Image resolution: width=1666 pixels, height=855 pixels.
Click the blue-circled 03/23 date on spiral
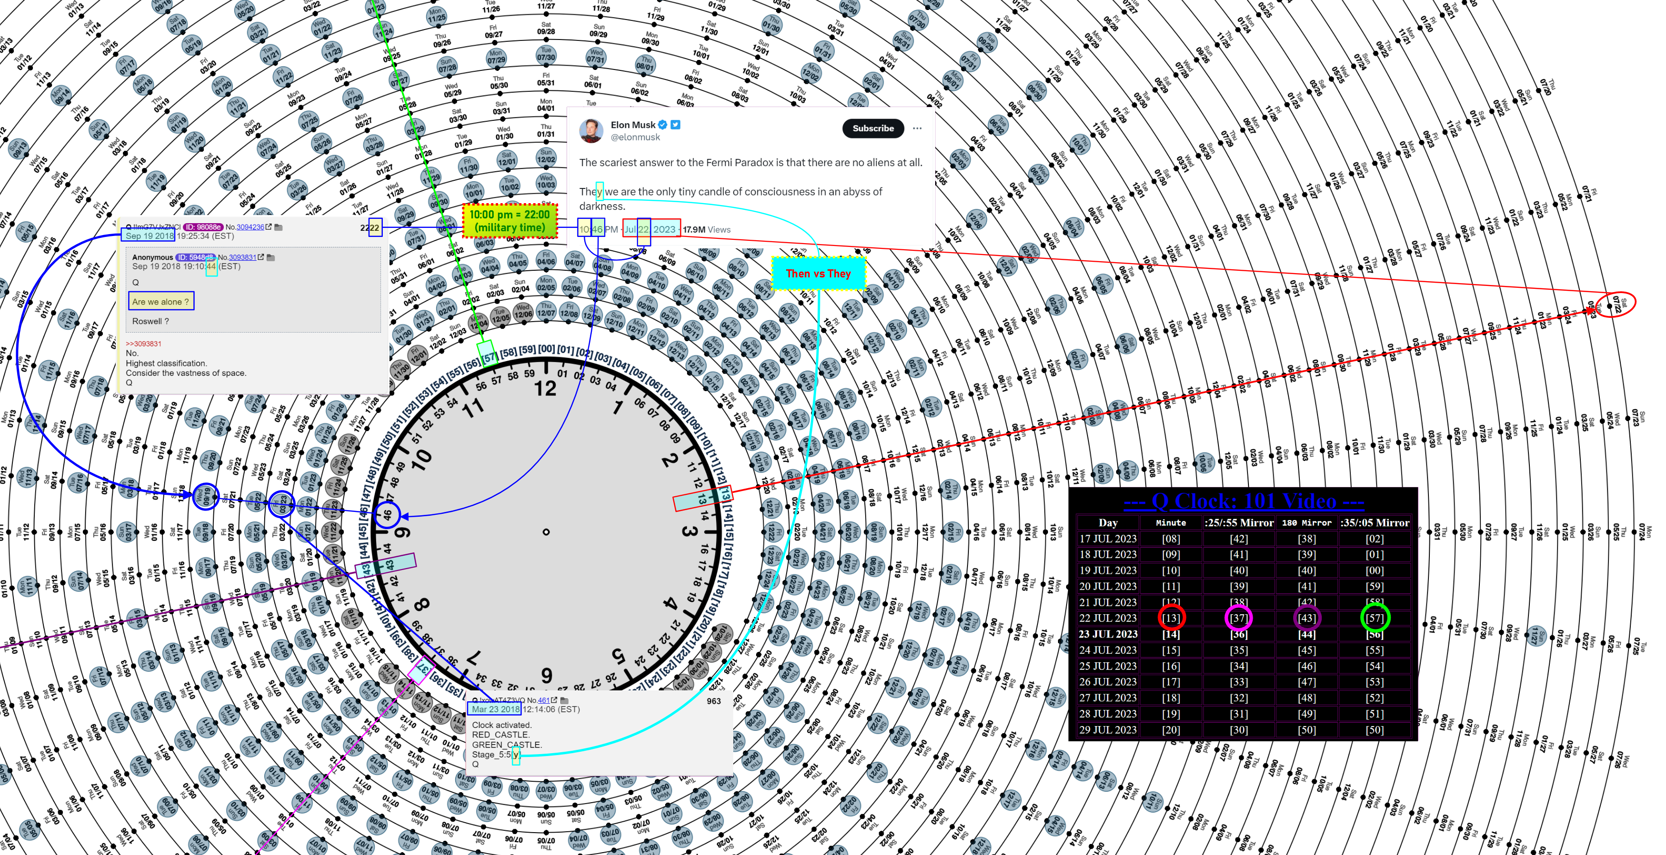[282, 503]
